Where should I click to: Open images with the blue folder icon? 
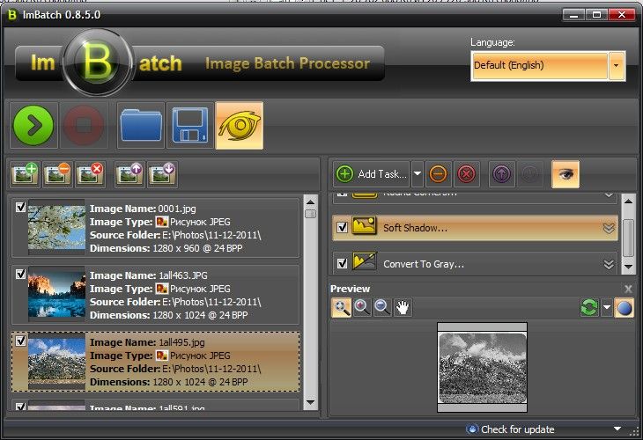click(x=141, y=126)
